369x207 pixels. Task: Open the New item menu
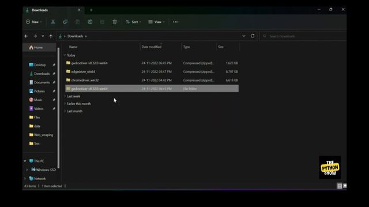pos(33,22)
